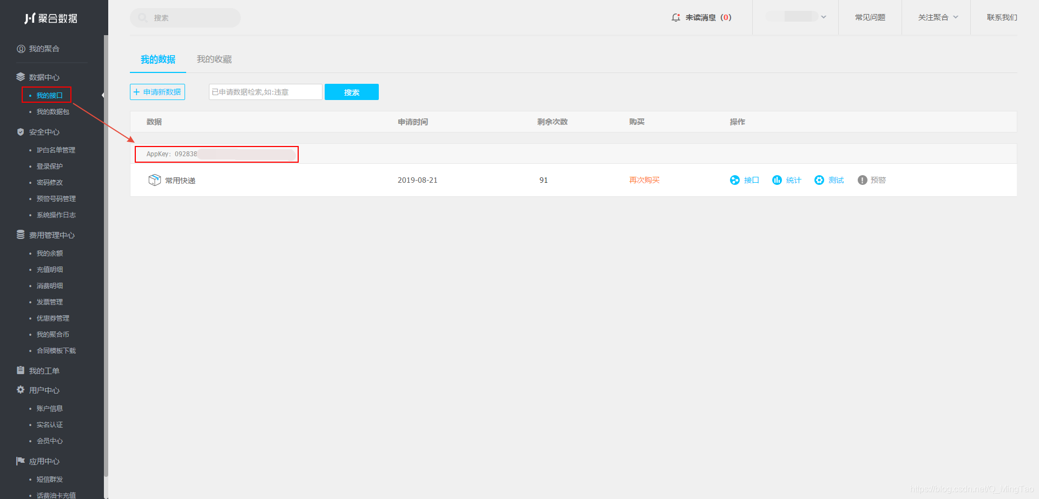Screen dimensions: 1039x499
Task: Click the 我的聚合 sidebar label
Action: (x=44, y=49)
